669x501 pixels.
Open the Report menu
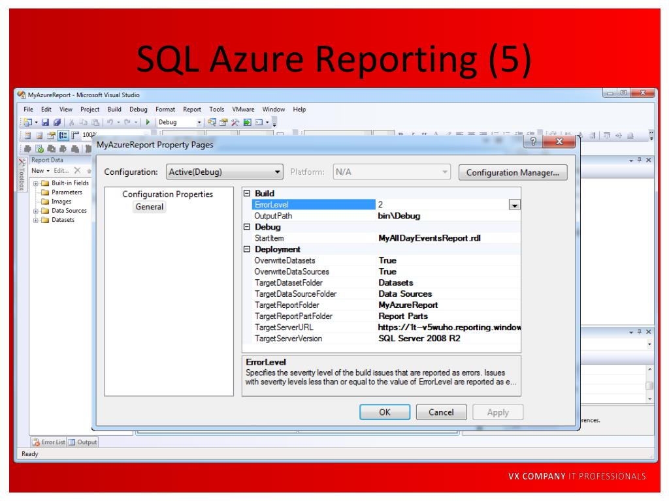tap(192, 110)
